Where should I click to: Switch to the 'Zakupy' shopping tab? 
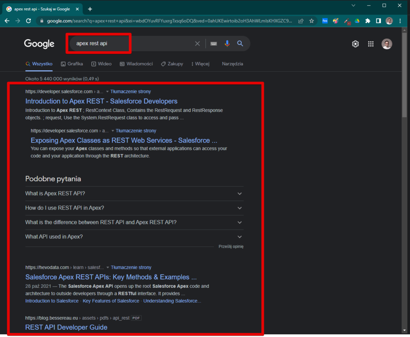click(x=172, y=64)
